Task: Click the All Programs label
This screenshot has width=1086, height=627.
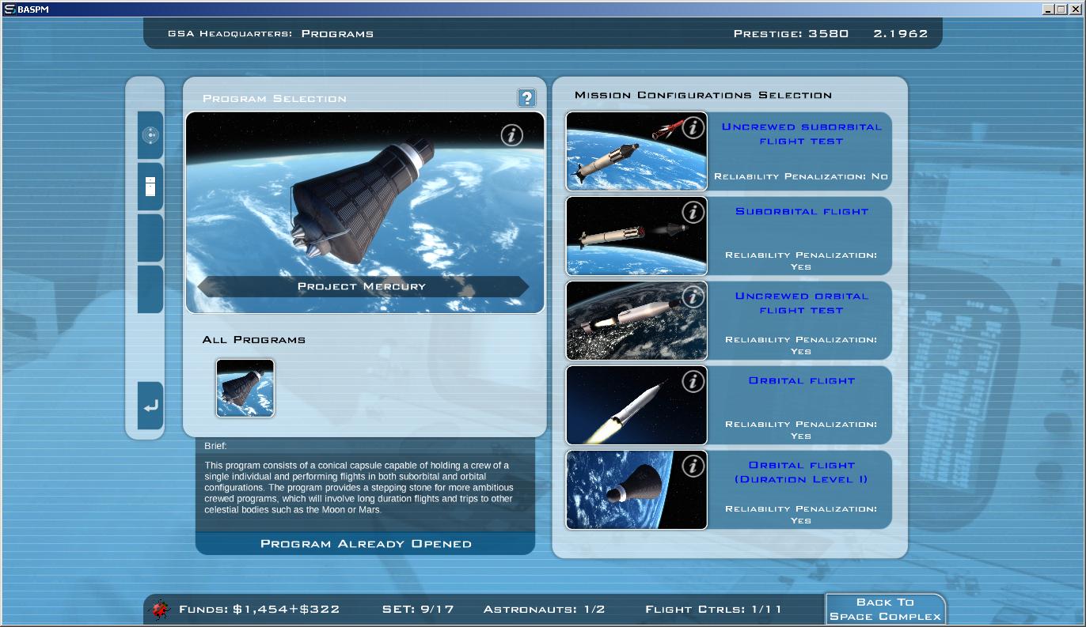Action: pyautogui.click(x=254, y=340)
